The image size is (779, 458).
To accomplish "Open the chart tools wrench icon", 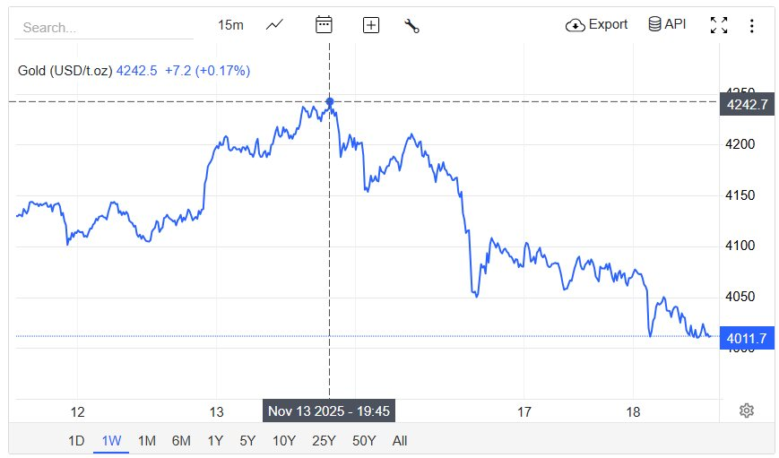I will [412, 25].
